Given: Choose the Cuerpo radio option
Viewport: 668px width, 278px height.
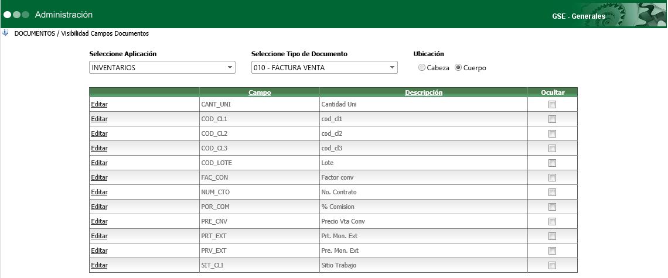Looking at the screenshot, I should [x=459, y=68].
